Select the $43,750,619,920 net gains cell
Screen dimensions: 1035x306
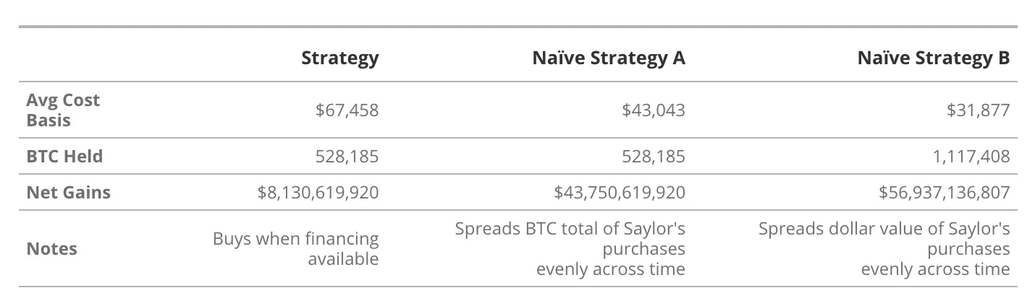click(620, 193)
